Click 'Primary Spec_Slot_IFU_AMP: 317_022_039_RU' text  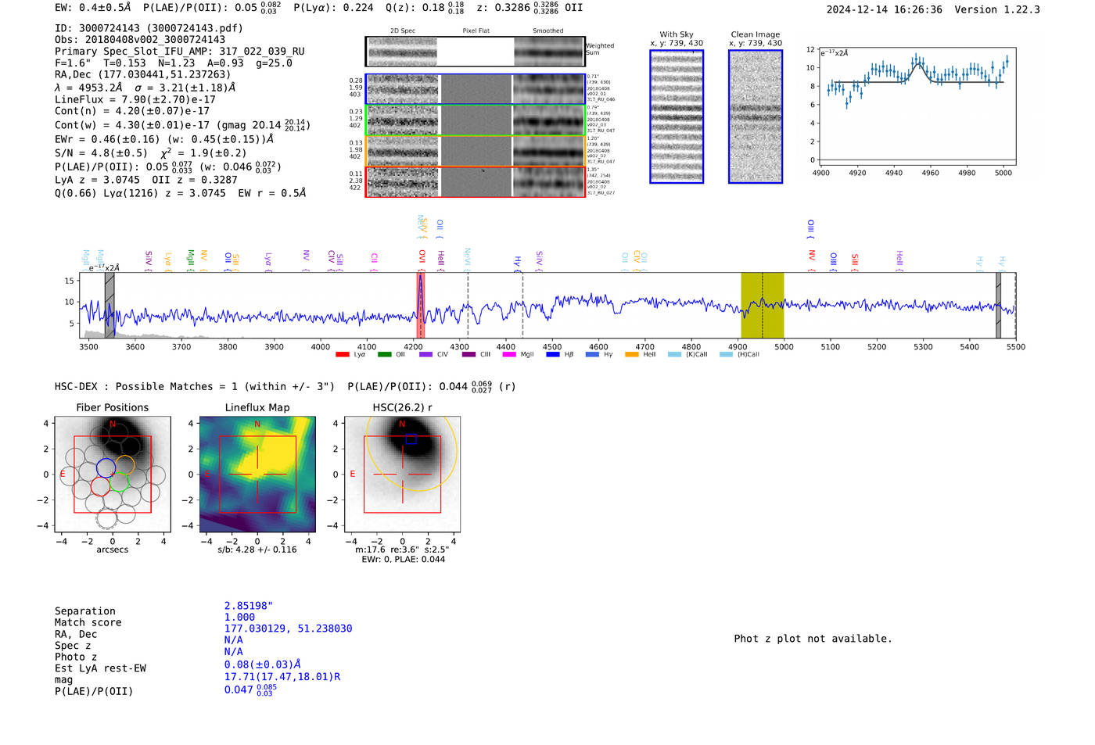coord(180,52)
